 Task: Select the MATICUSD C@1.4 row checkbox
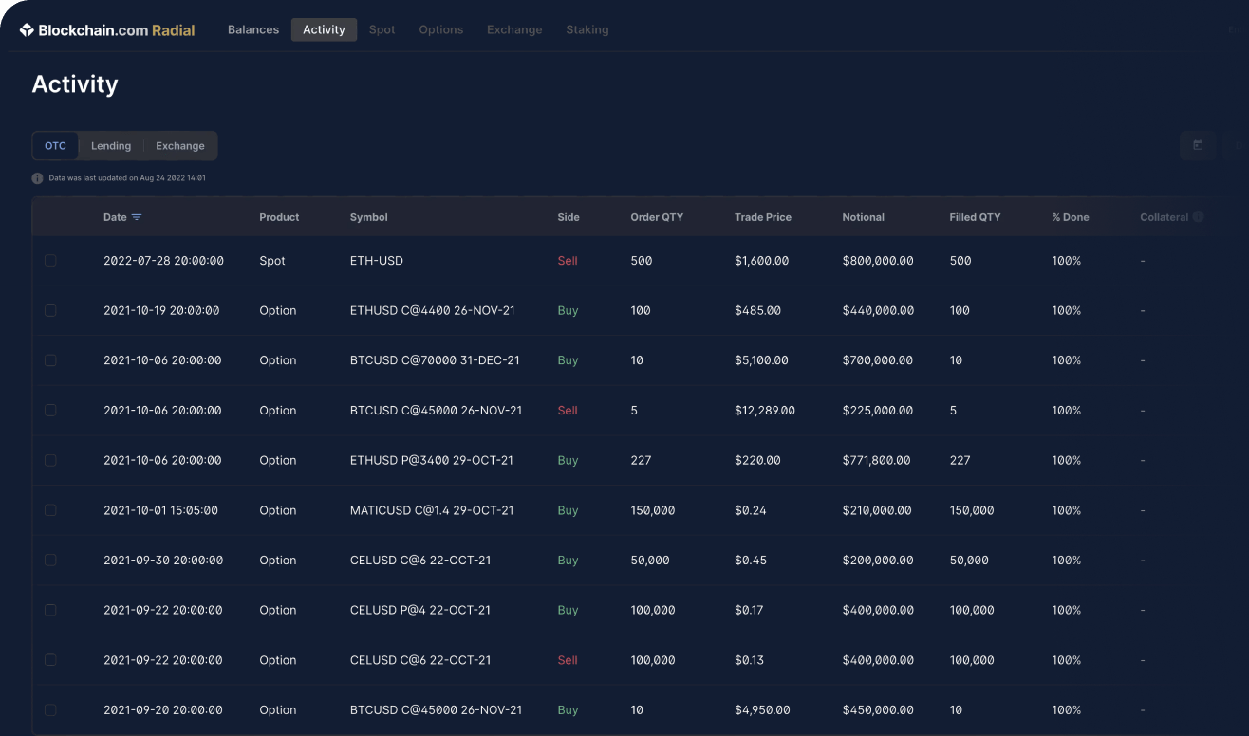click(50, 510)
